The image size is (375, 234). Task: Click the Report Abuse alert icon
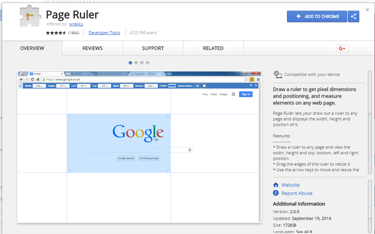(276, 193)
